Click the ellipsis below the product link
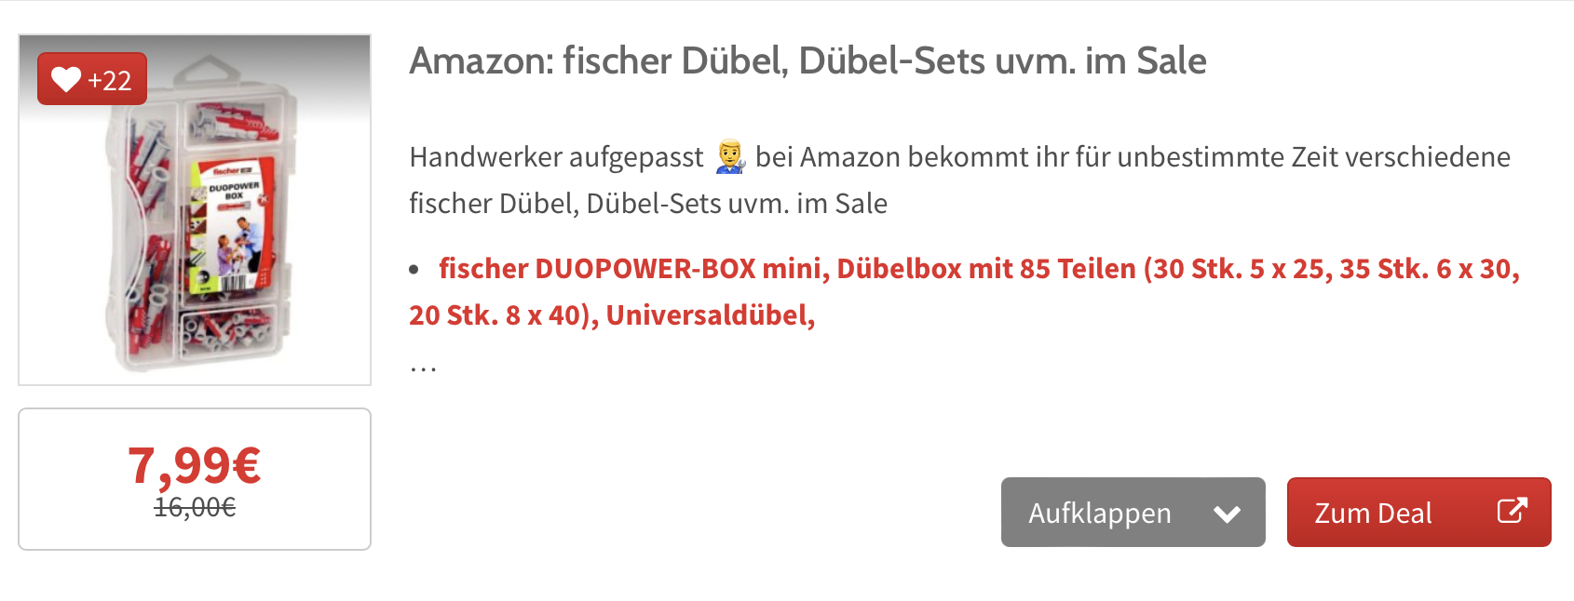This screenshot has width=1574, height=601. point(423,365)
